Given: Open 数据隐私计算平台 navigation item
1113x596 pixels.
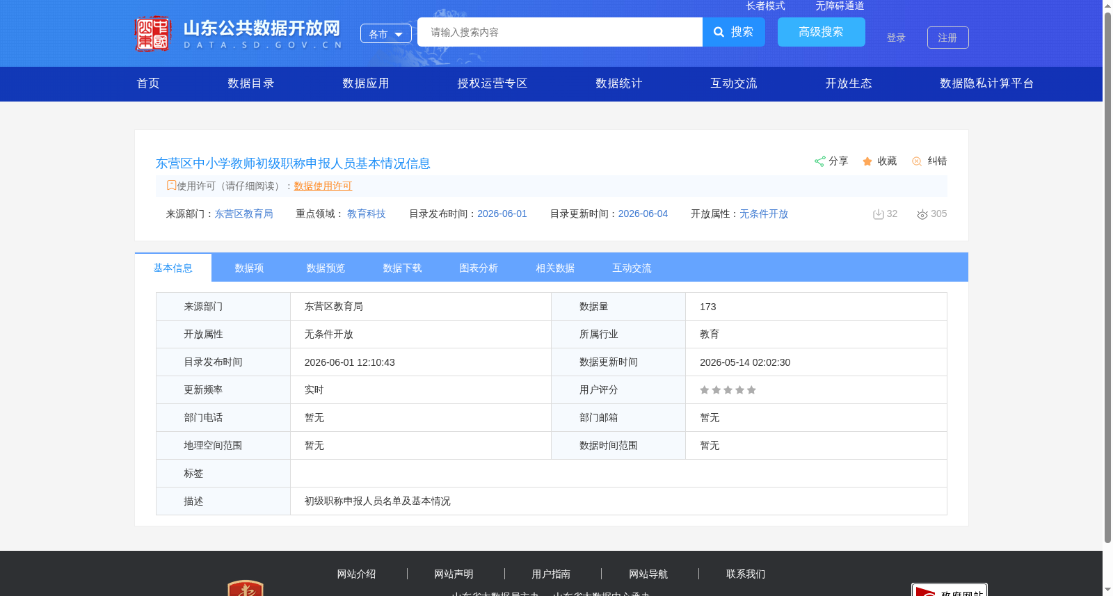Looking at the screenshot, I should click(x=987, y=83).
